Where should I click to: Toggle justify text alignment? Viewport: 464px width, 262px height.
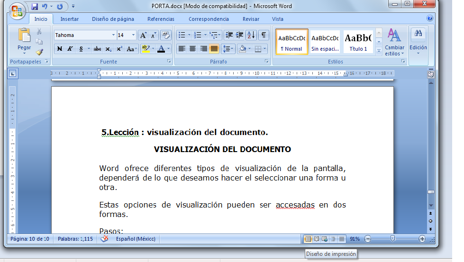pyautogui.click(x=214, y=49)
